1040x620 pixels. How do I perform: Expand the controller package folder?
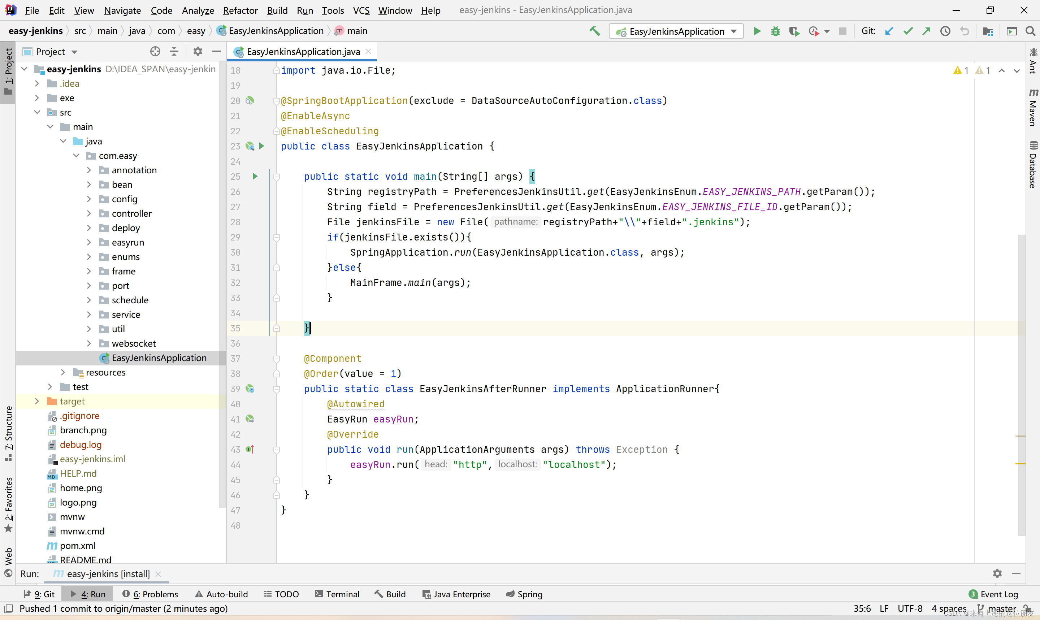[x=88, y=213]
